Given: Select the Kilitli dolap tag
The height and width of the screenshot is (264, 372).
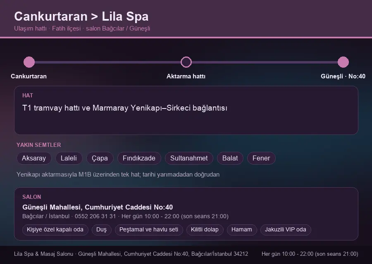Looking at the screenshot, I should [x=205, y=230].
